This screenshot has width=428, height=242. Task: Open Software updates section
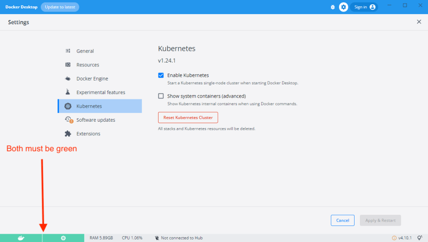(x=100, y=120)
